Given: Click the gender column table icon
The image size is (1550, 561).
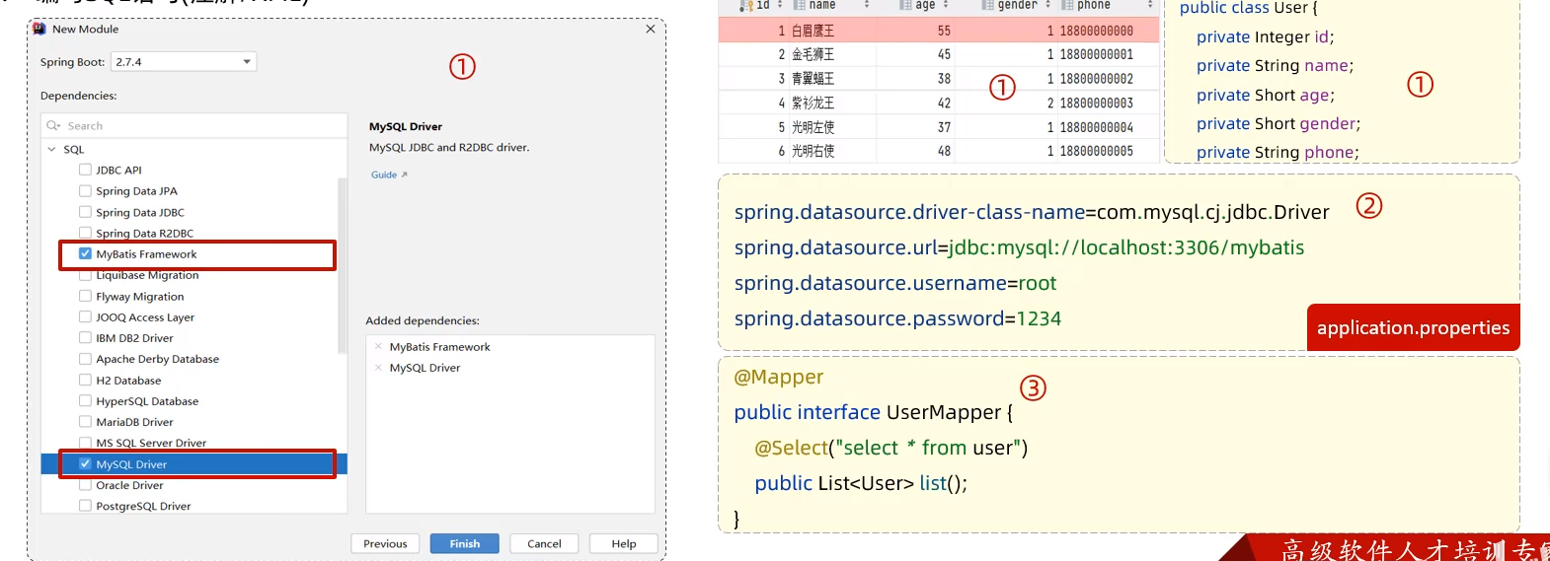Looking at the screenshot, I should tap(987, 6).
